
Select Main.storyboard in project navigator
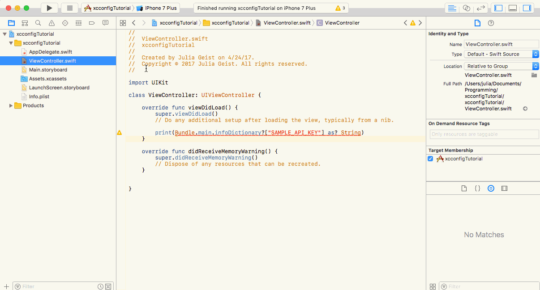click(48, 70)
